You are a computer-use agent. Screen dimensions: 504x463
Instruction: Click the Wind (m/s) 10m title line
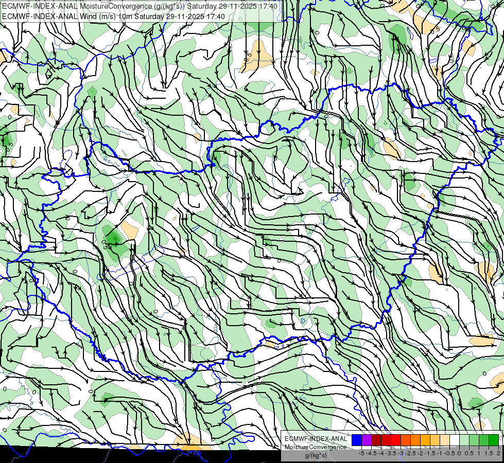[113, 16]
